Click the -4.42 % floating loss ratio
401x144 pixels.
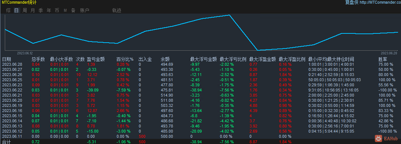click(x=227, y=121)
